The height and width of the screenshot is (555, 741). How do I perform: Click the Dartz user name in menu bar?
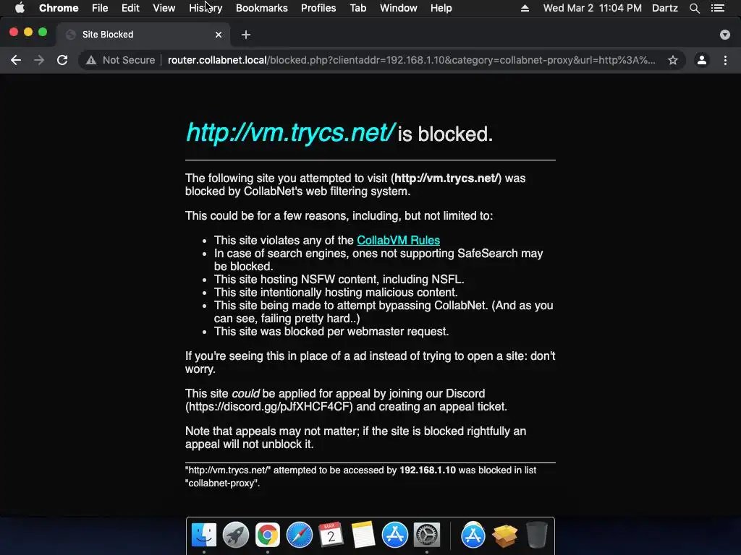tap(664, 8)
